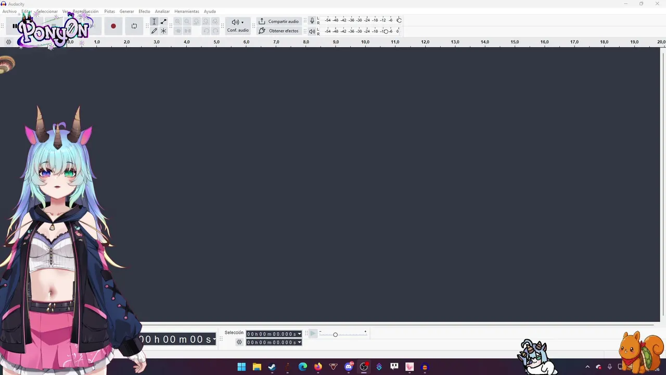Screen dimensions: 666x375
Task: Click the Silence audio selection icon
Action: 187,31
